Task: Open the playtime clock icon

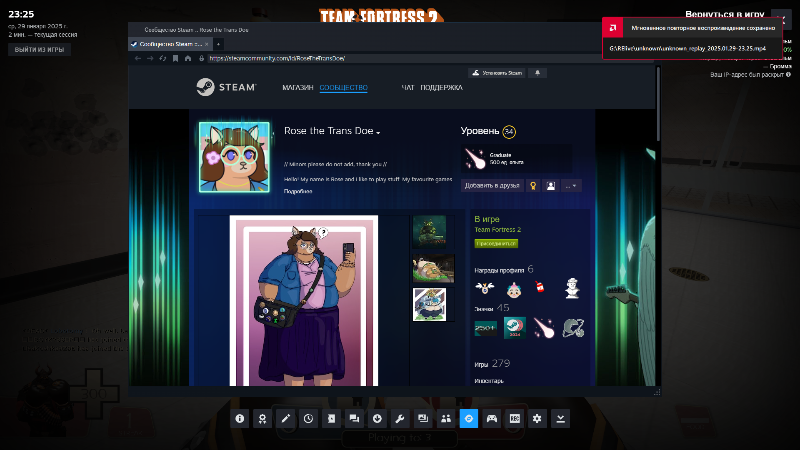Action: [x=308, y=418]
